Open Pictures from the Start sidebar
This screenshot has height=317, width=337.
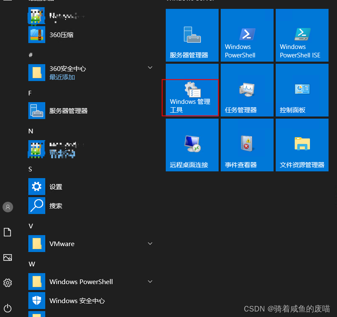click(8, 257)
